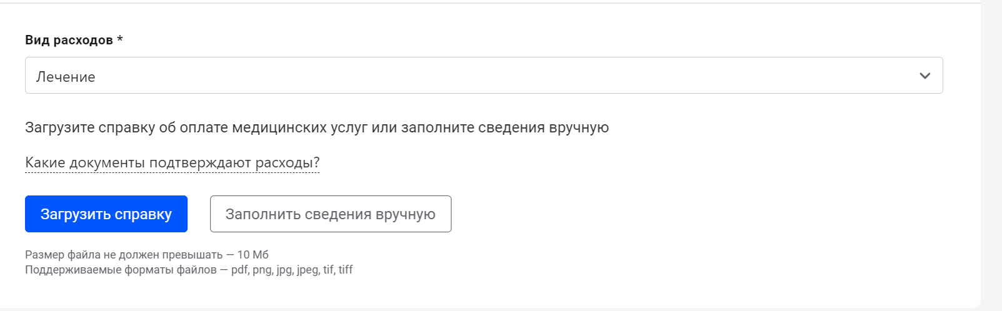Viewport: 1002px width, 311px height.
Task: Click the required asterisk next to "Вид расходов"
Action: coord(120,39)
